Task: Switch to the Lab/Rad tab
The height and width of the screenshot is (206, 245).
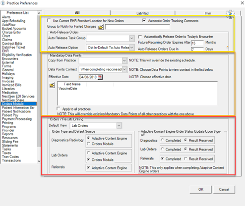Action: point(142,13)
